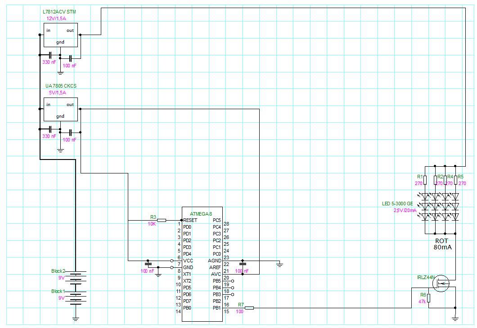Select the 100 nF capacitor at UA7805 output
Screen dimensions: 477x328
click(70, 133)
